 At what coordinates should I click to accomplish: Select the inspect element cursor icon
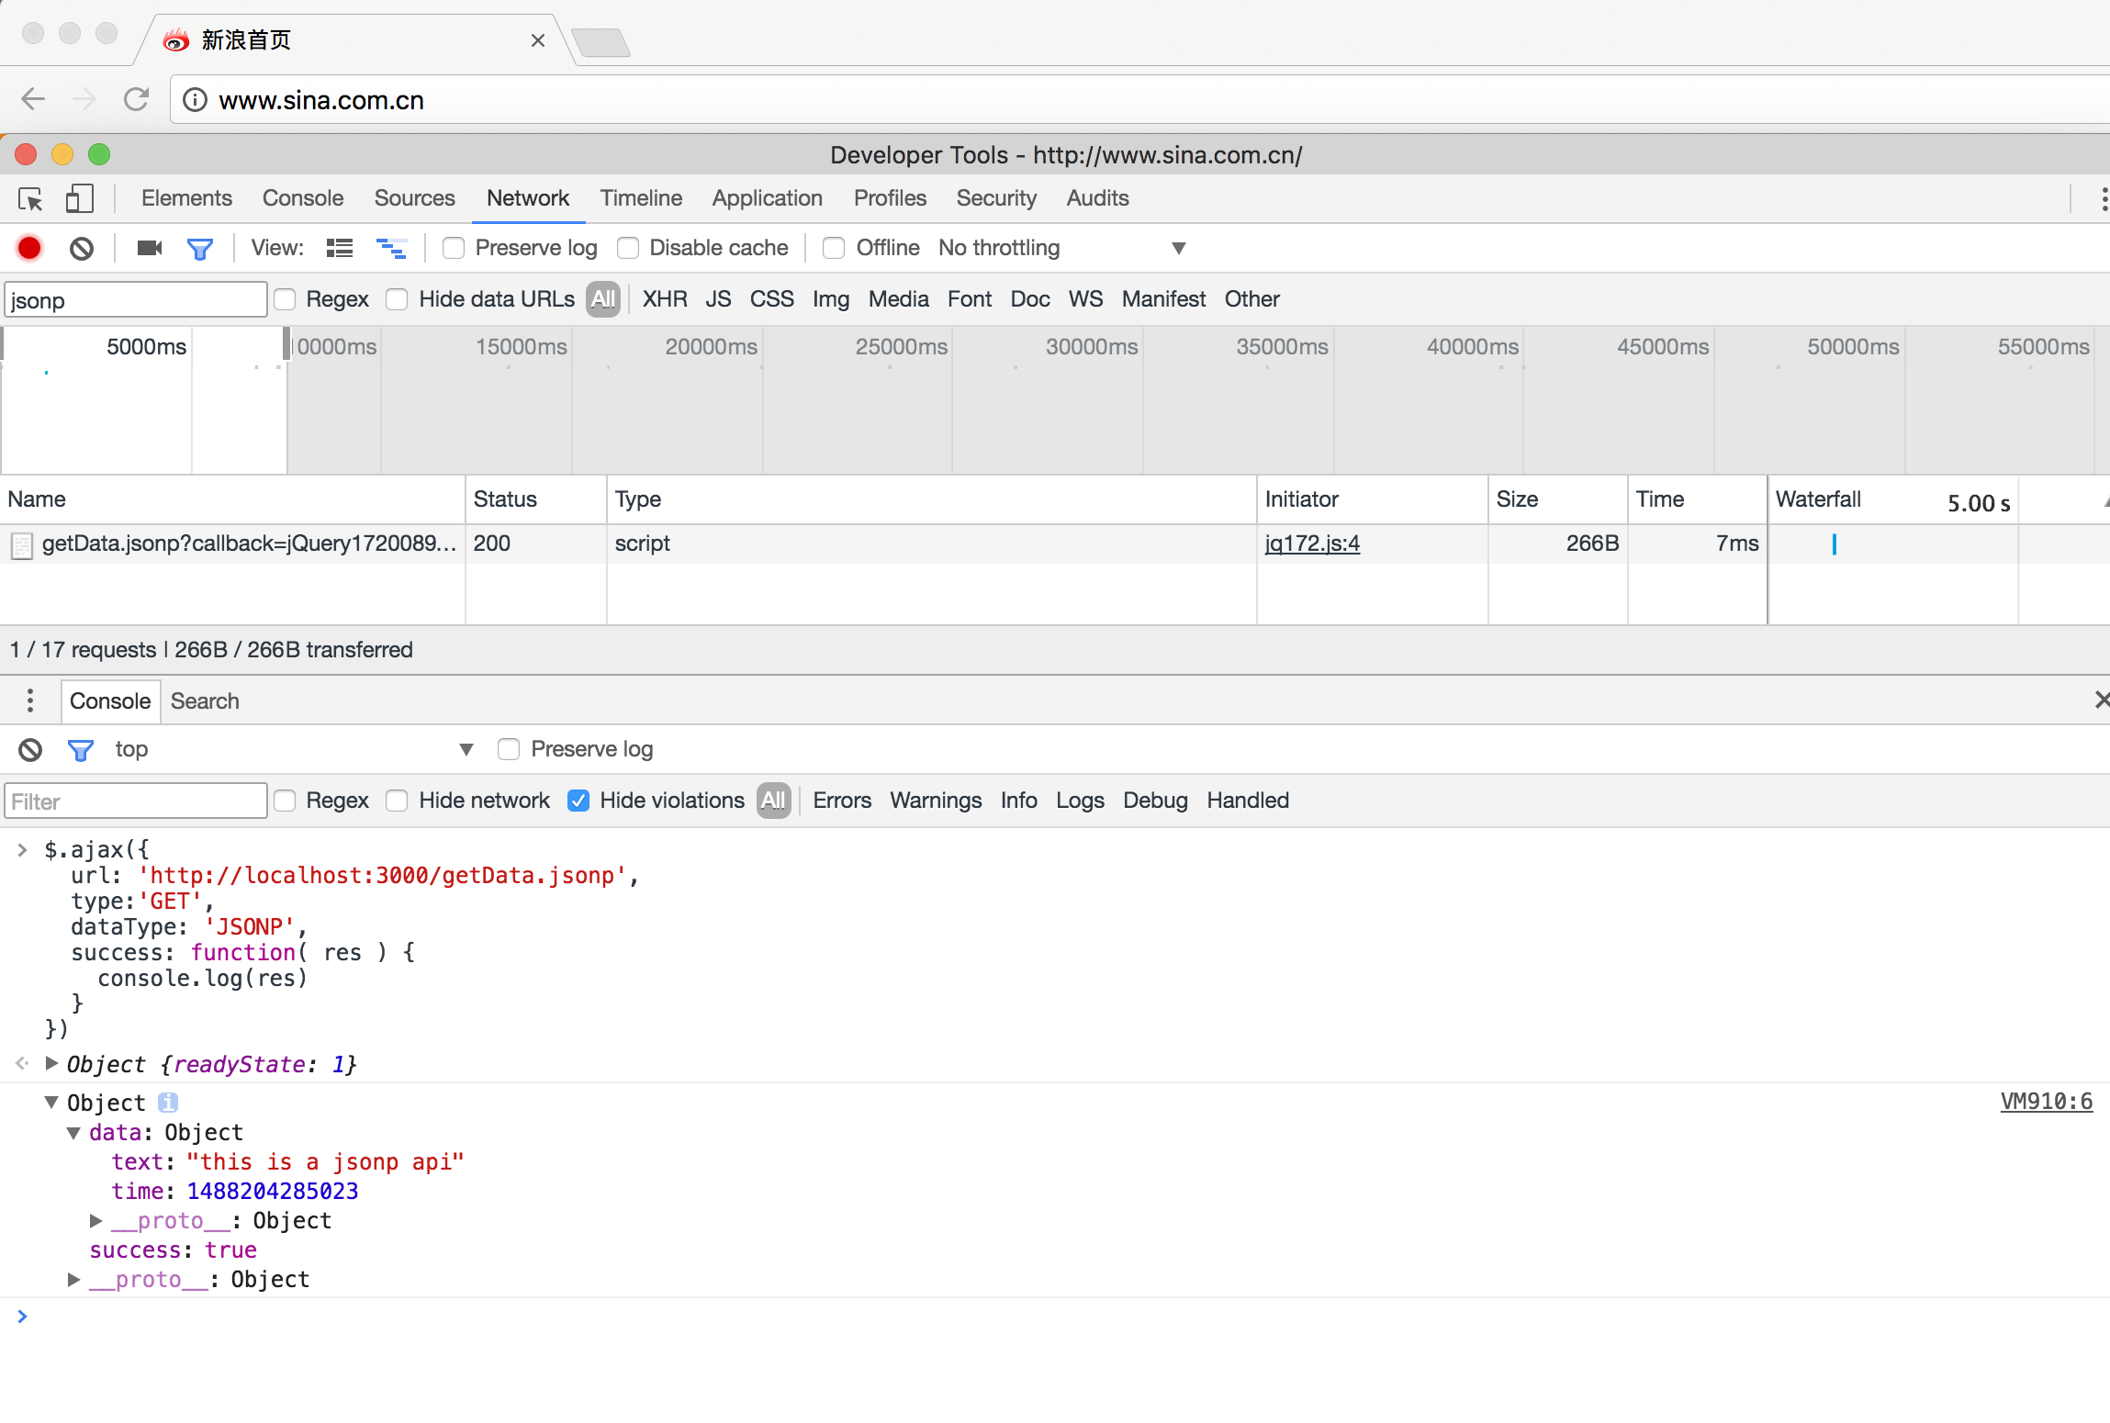(30, 198)
